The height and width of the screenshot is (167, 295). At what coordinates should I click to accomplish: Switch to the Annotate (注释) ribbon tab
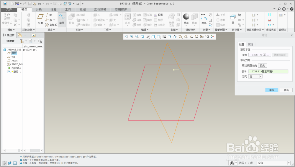coord(53,9)
